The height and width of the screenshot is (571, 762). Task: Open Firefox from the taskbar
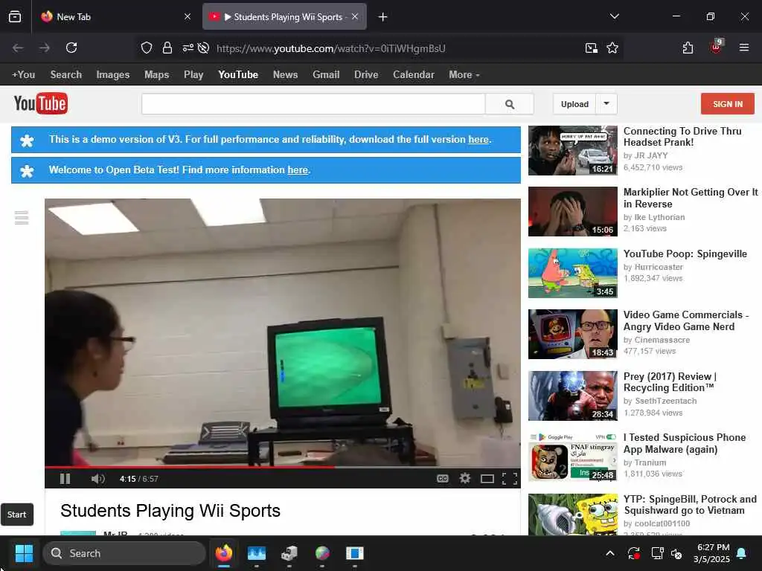(x=224, y=553)
